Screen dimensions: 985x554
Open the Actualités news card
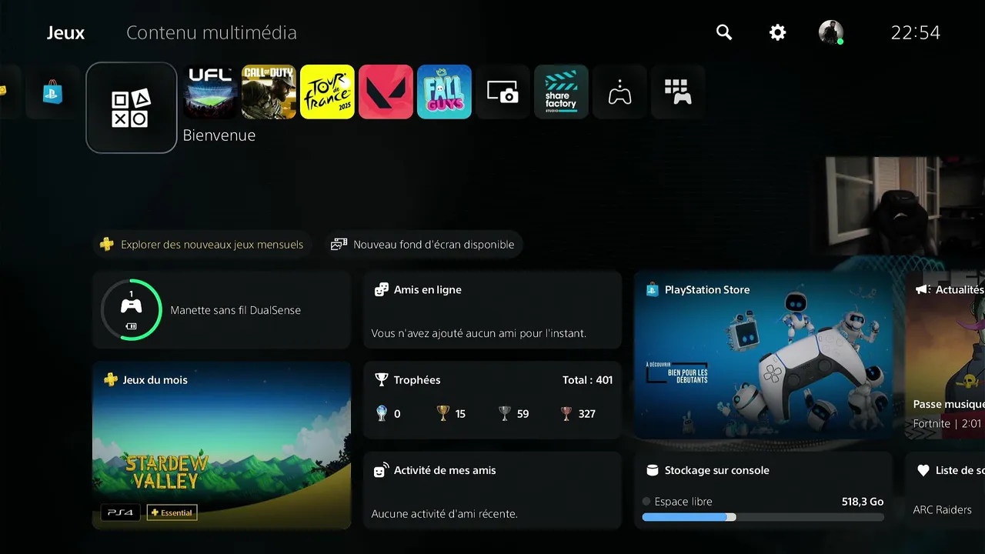[945, 355]
